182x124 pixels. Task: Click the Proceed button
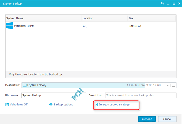147,119
